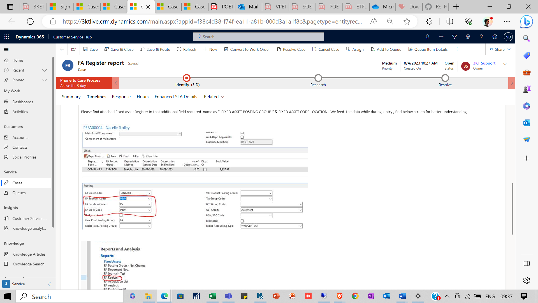
Task: Enable the Add. Depr. Applicable checkbox
Action: pyautogui.click(x=242, y=137)
